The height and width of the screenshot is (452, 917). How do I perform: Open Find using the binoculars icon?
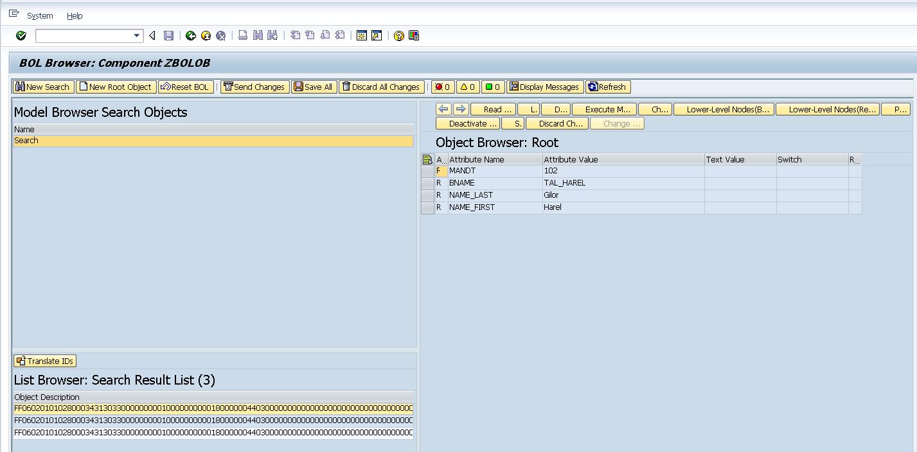[x=256, y=35]
